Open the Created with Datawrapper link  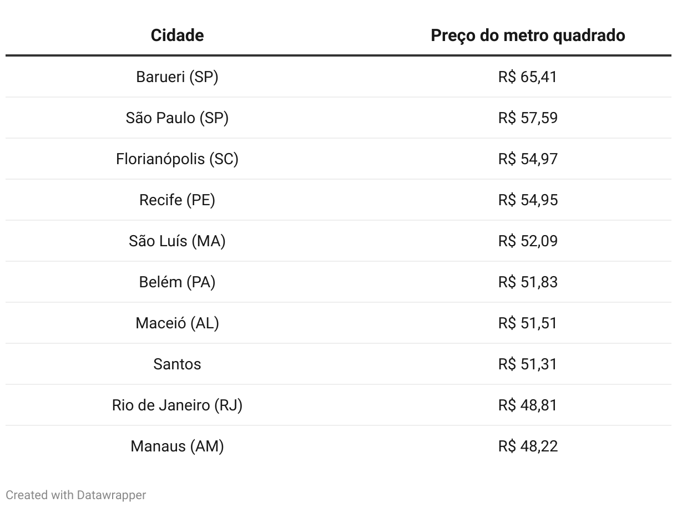[76, 495]
